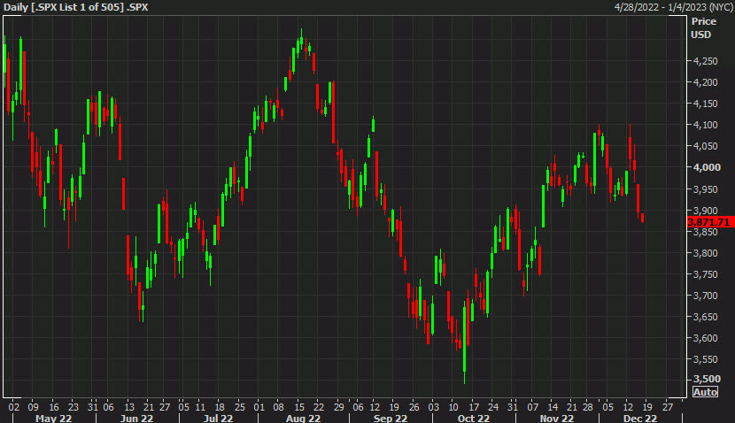Viewport: 735px width, 423px height.
Task: Click the May 22 month label
Action: tap(53, 418)
